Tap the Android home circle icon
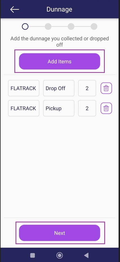The height and width of the screenshot is (262, 120). pyautogui.click(x=60, y=255)
